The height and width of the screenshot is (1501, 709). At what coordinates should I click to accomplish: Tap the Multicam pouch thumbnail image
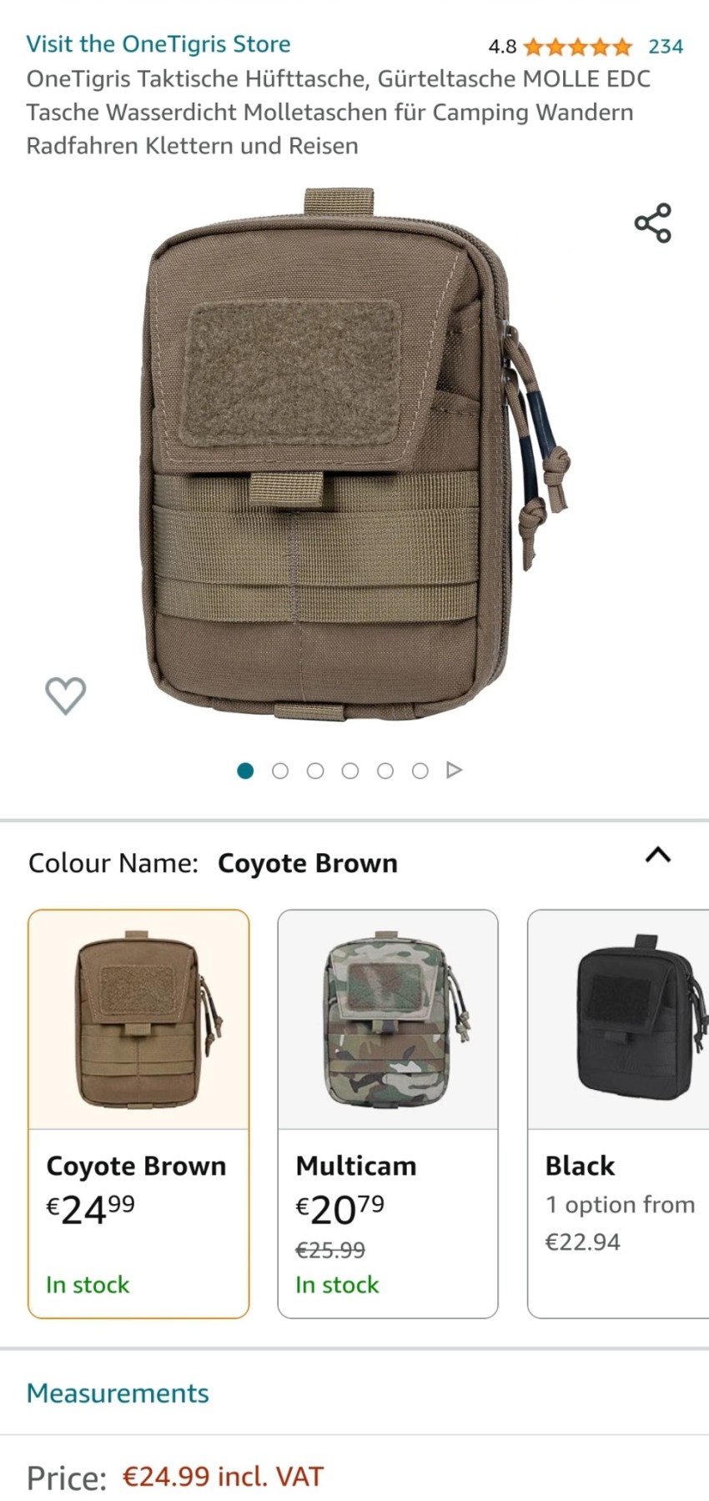point(388,1020)
